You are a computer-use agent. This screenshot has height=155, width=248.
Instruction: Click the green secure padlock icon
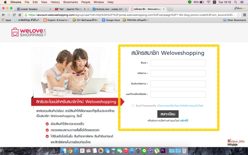(26, 15)
